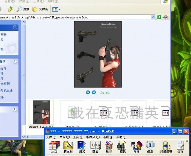The height and width of the screenshot is (156, 191).
Task: Click WinRAR Delete (删除) icon
Action: coord(109,147)
